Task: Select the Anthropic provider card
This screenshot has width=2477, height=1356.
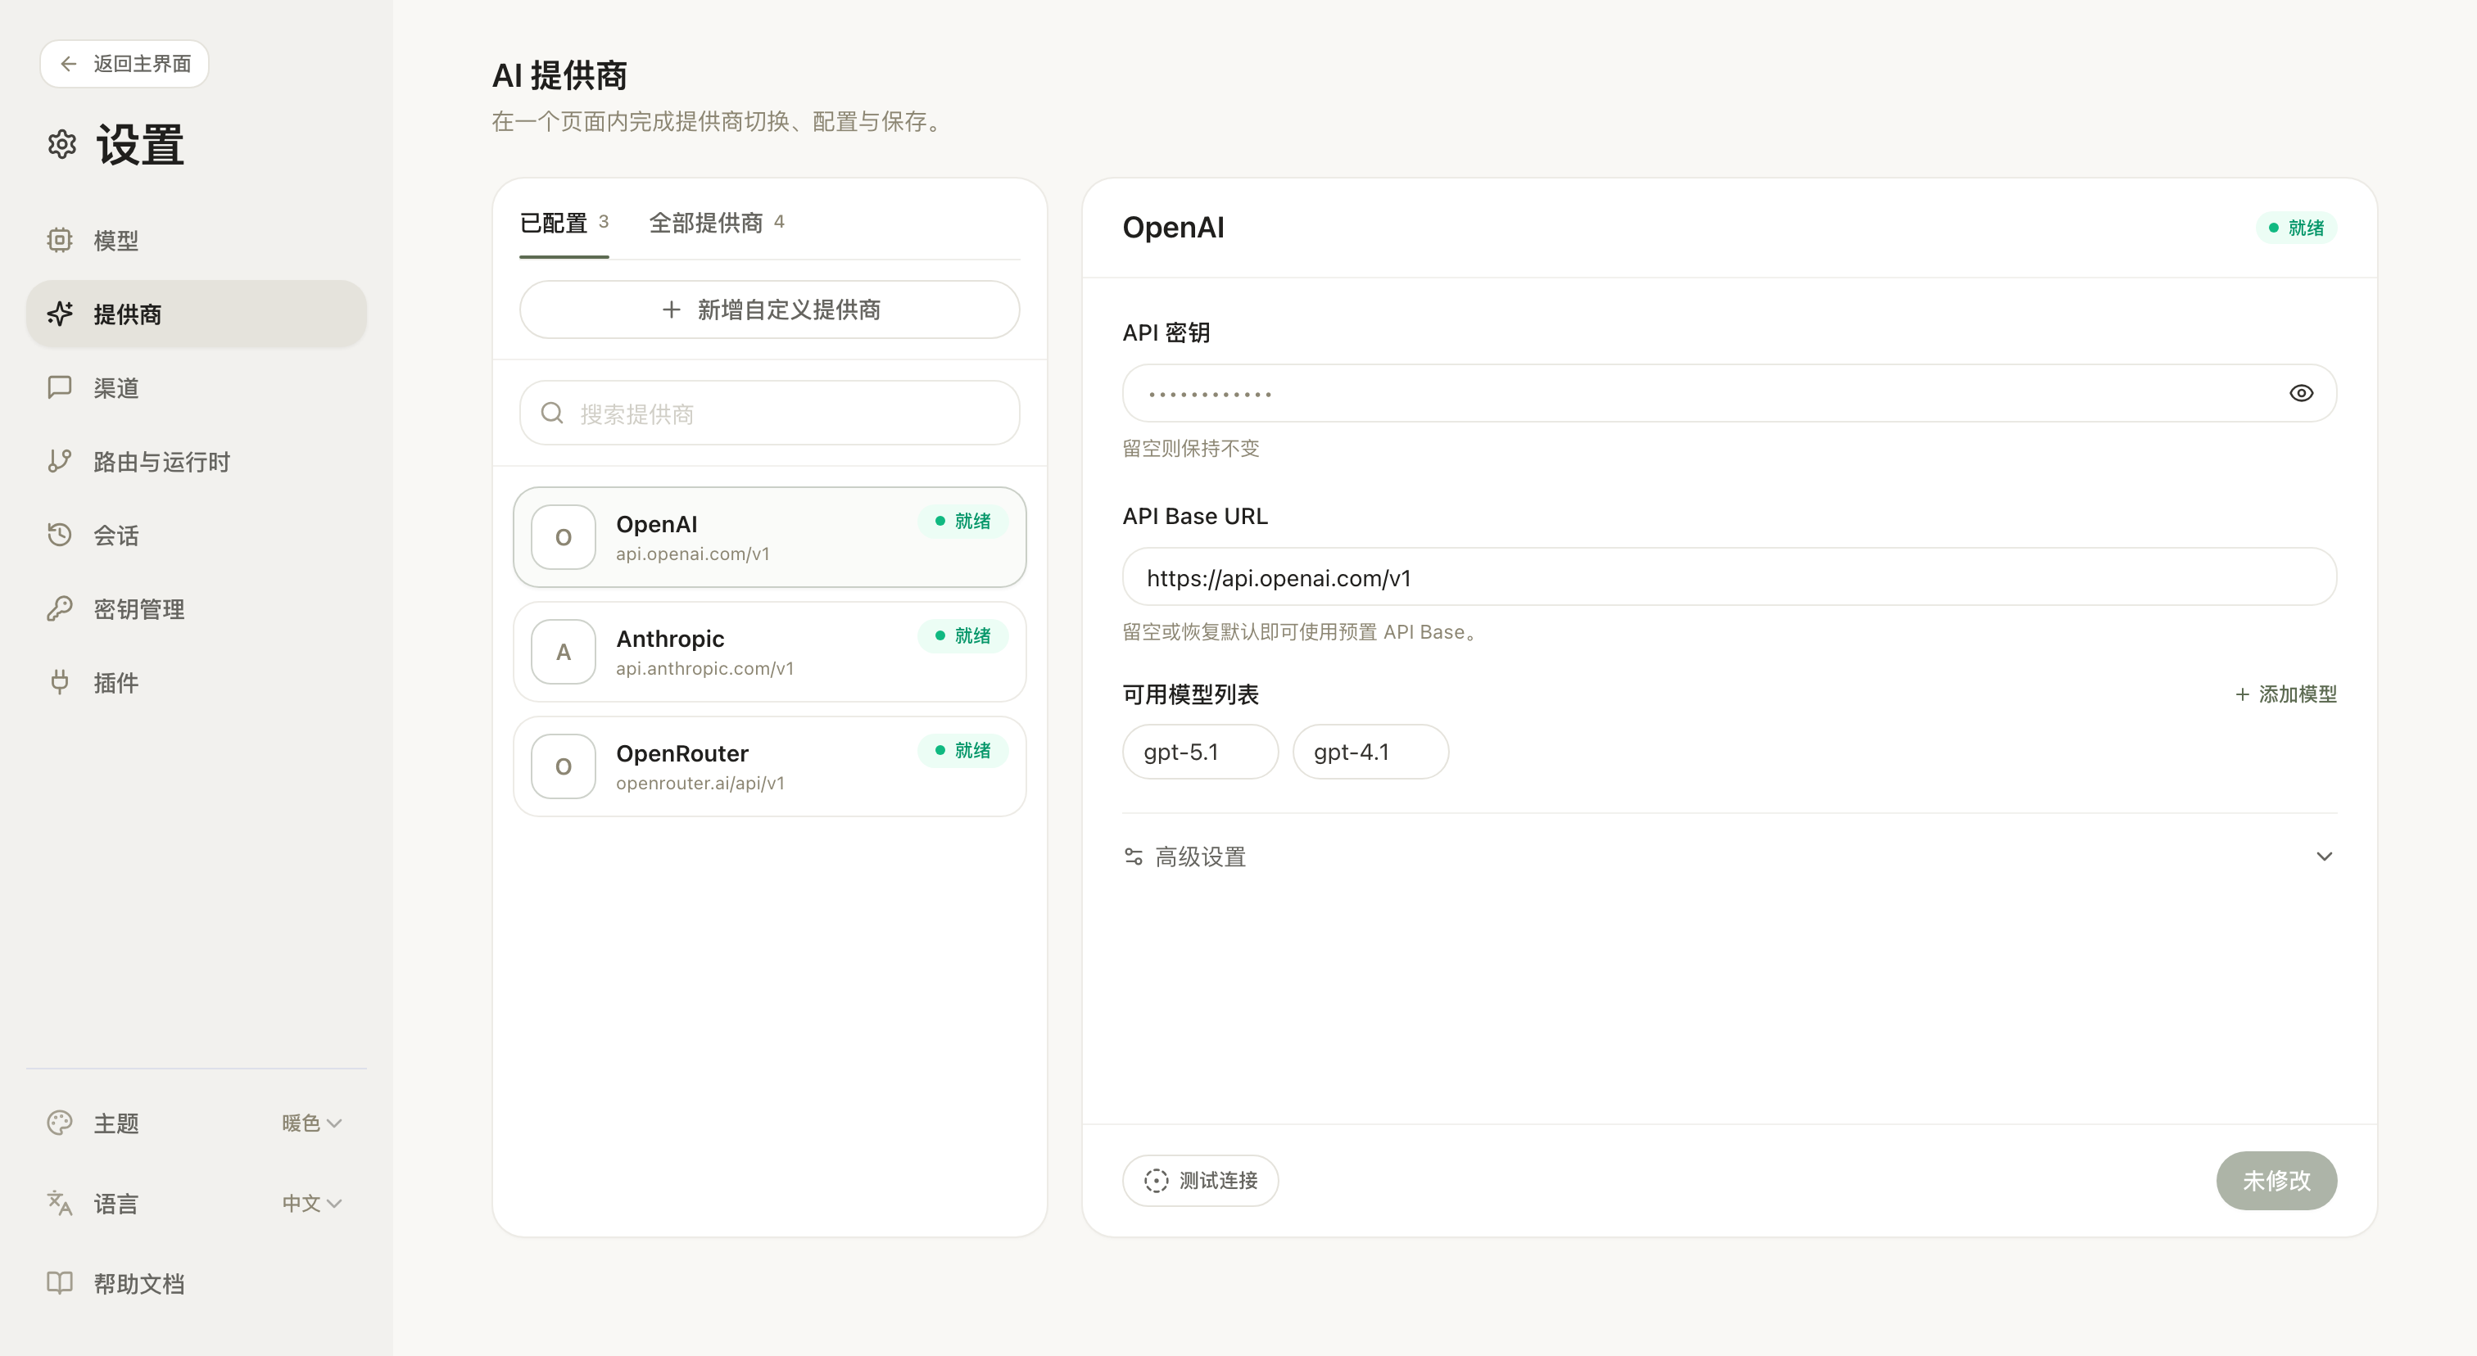Action: pyautogui.click(x=769, y=652)
